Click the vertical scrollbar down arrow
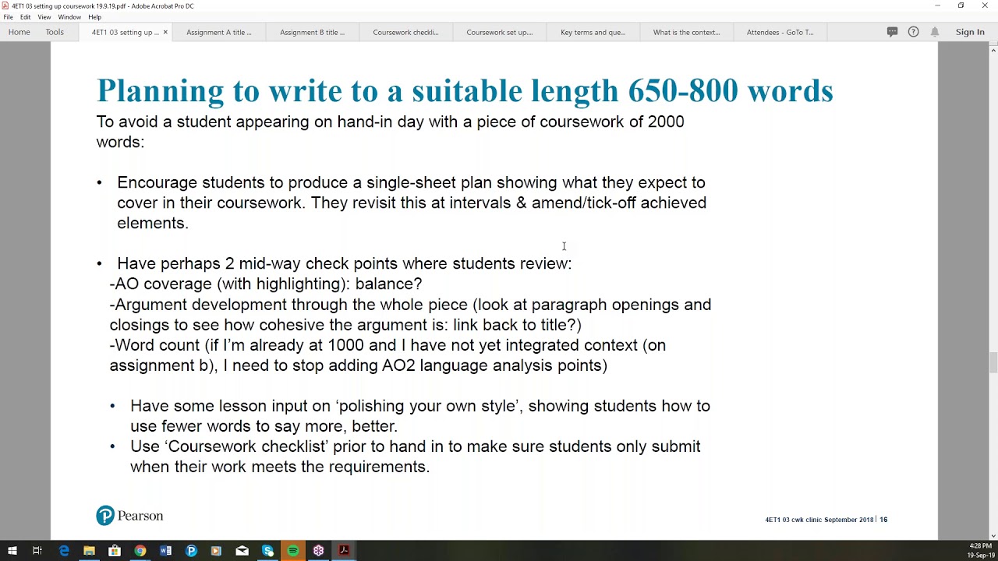The width and height of the screenshot is (998, 561). [x=993, y=536]
